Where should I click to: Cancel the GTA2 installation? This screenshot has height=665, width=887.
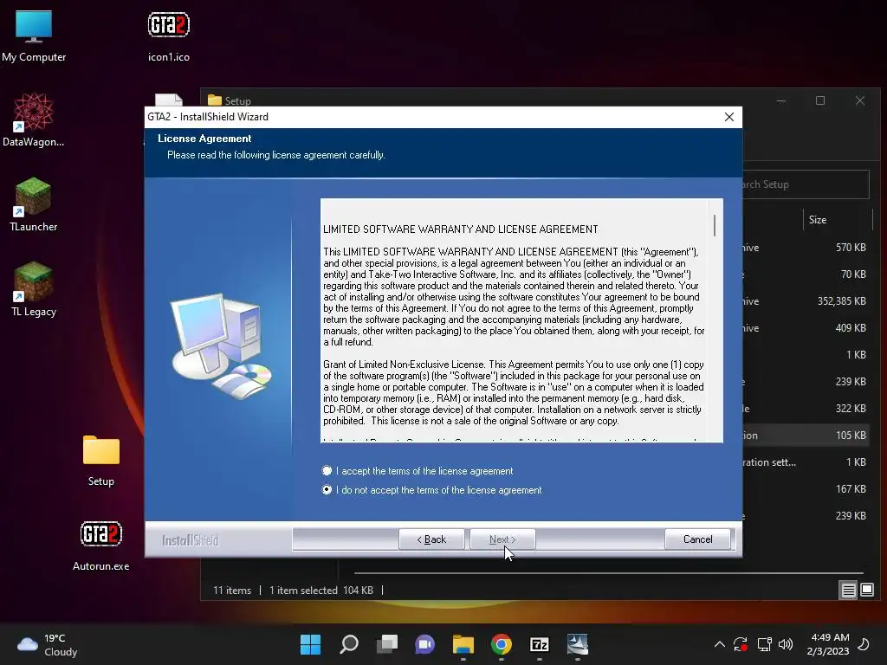pyautogui.click(x=697, y=539)
